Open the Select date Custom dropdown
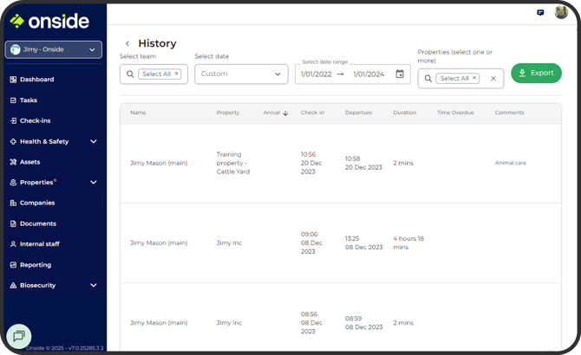This screenshot has height=355, width=581. (x=241, y=74)
